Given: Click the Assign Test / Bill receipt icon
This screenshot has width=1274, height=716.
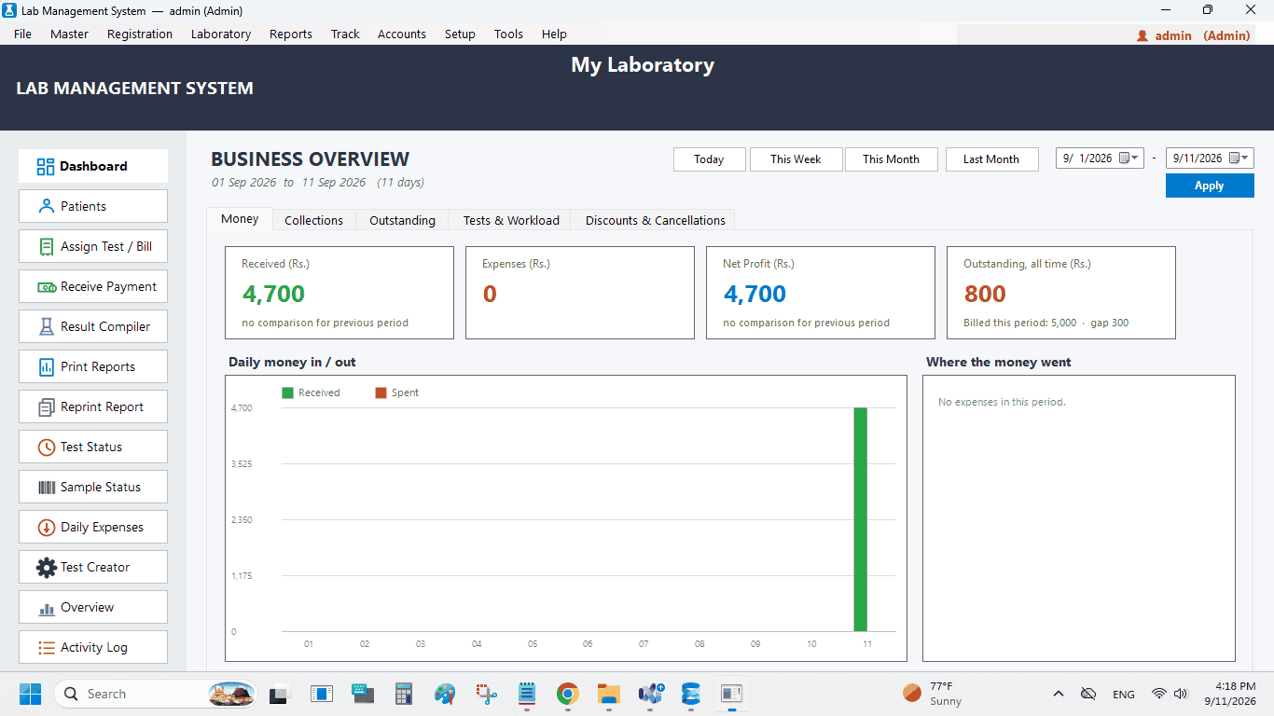Looking at the screenshot, I should point(46,246).
